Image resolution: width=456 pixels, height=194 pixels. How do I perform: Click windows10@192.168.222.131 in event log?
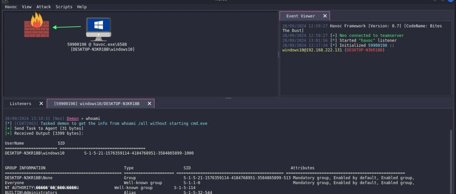pos(312,50)
